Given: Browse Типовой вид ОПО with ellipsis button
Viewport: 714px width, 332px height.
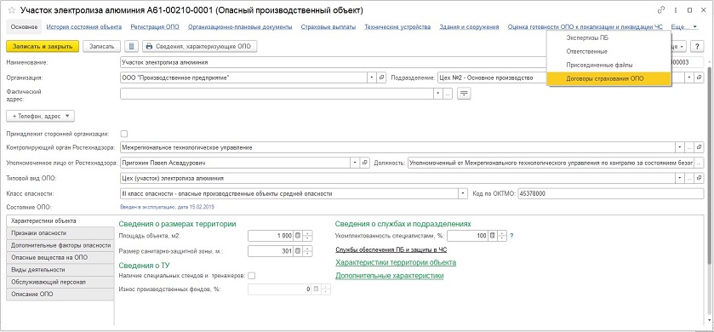Looking at the screenshot, I should (690, 178).
